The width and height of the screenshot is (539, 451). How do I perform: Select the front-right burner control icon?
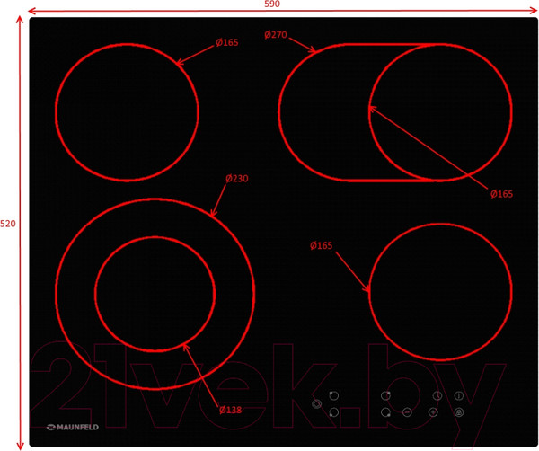coord(385,412)
